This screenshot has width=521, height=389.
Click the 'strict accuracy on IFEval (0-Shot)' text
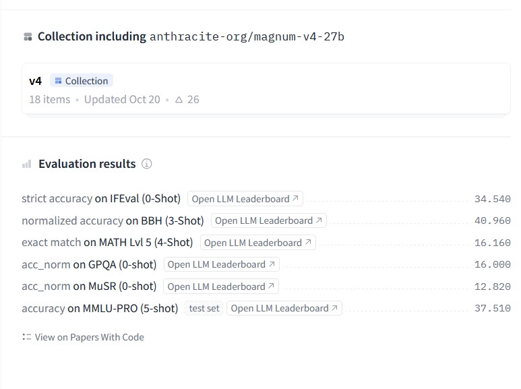[x=101, y=198]
